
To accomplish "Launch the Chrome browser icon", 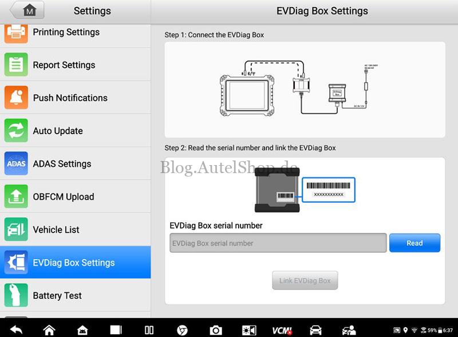I will [x=182, y=330].
